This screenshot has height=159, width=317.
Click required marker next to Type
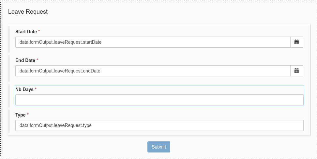pos(28,115)
